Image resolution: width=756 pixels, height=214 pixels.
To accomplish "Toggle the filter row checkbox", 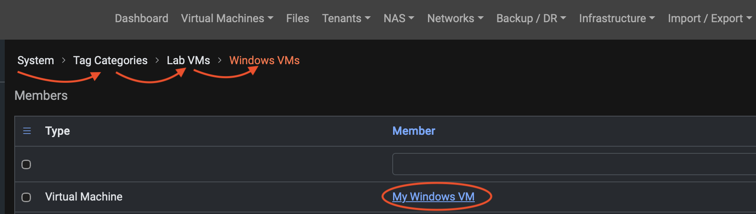I will (26, 164).
